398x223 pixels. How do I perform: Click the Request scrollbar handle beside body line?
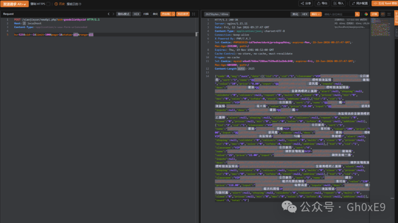click(x=196, y=34)
